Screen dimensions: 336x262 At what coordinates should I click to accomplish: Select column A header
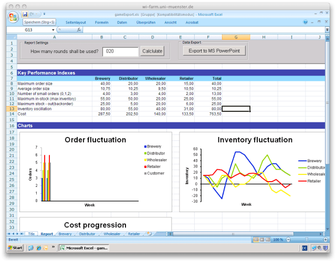tap(55, 37)
